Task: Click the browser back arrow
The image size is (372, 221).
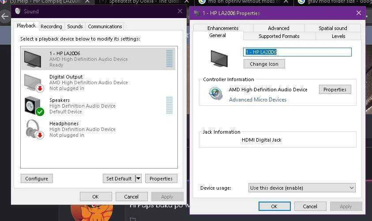Action: (5, 16)
